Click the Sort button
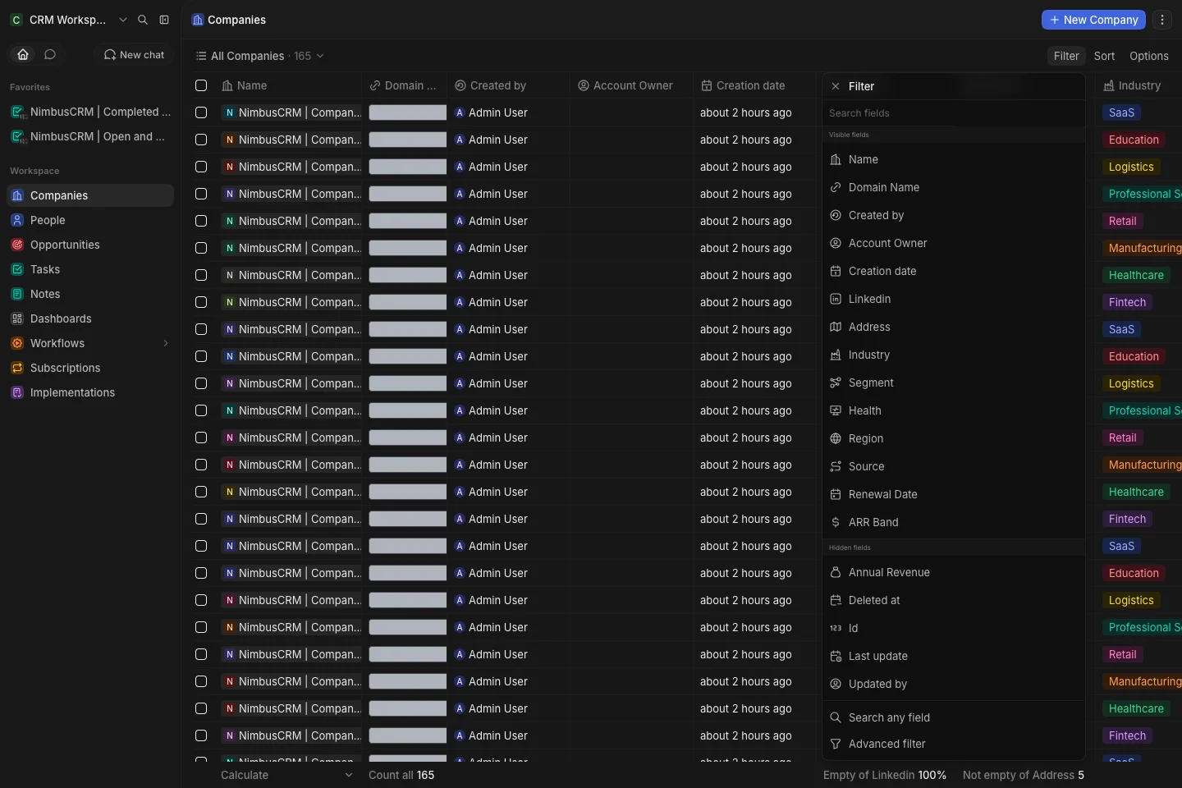 pos(1104,56)
